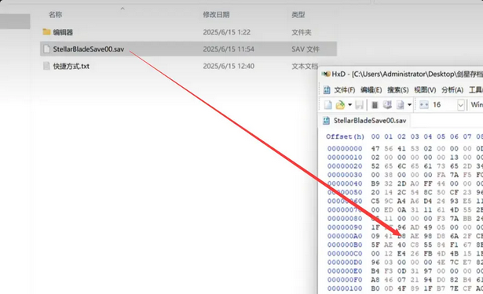Select StellarBladeSave00.sav in Explorer file list
Screen dimensions: 483x294
pyautogui.click(x=89, y=49)
